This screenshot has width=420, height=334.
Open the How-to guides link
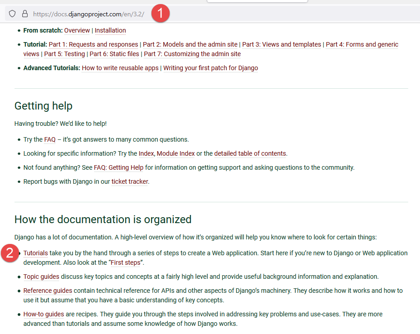44,314
